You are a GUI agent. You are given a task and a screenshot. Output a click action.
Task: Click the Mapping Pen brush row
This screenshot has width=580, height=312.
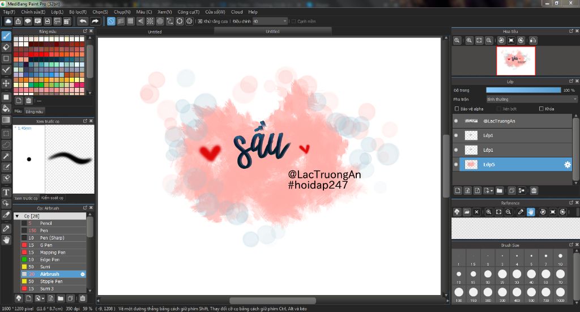tap(54, 253)
